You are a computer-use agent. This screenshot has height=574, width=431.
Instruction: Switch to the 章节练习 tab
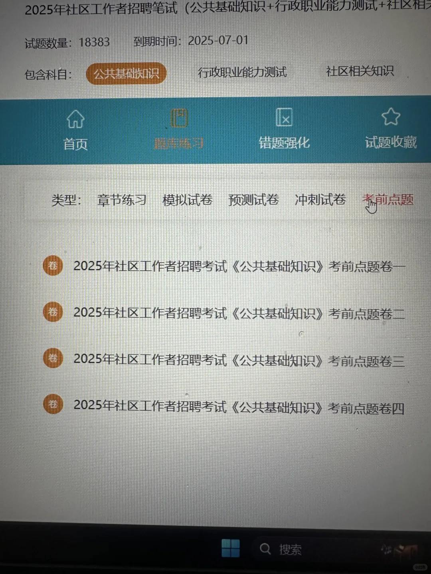coord(121,201)
